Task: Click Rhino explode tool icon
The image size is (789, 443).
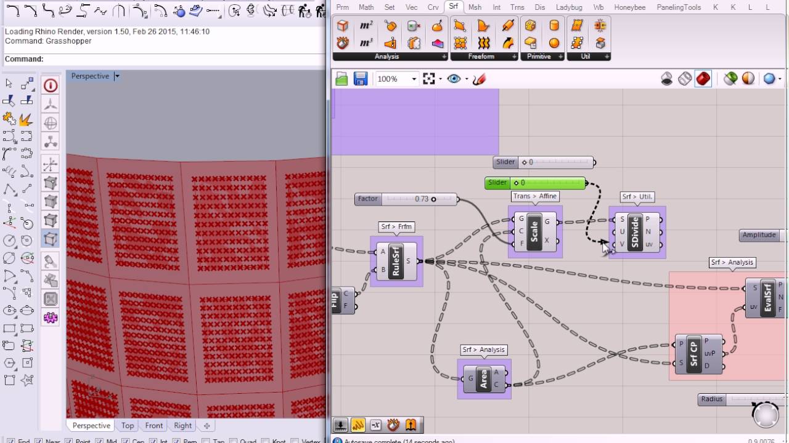Action: coord(27,119)
